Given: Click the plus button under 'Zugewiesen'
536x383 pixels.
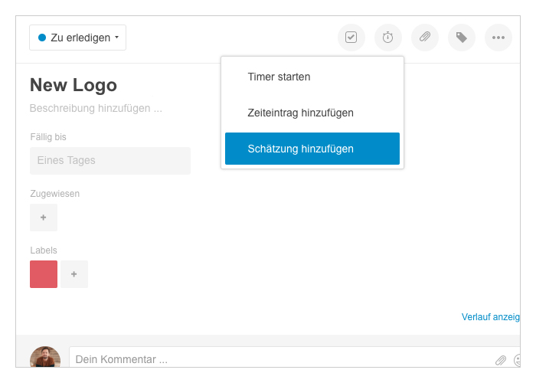Looking at the screenshot, I should [44, 218].
